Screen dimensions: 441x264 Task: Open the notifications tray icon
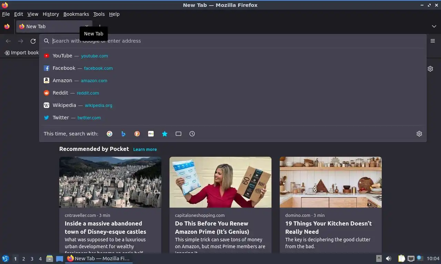pyautogui.click(x=420, y=258)
